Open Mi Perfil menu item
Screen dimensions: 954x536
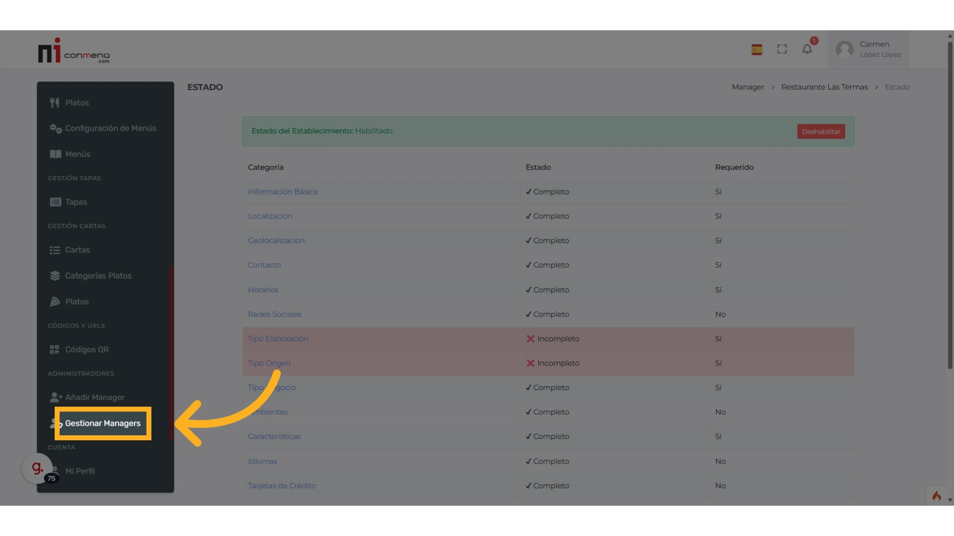pyautogui.click(x=79, y=471)
